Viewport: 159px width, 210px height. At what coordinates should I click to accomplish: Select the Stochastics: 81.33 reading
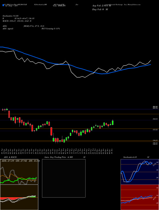click(10, 16)
